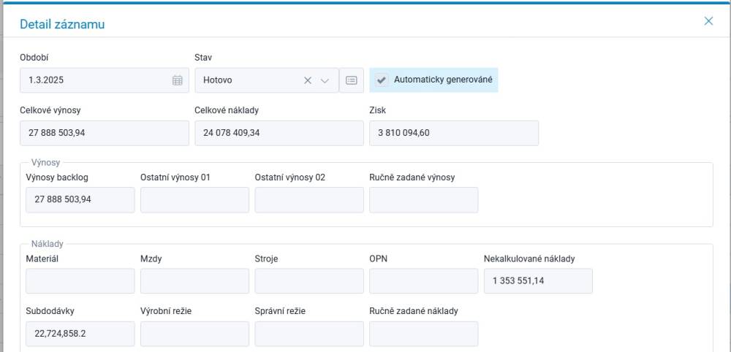
Task: Select the Ručně zadané náklady field
Action: [x=424, y=334]
